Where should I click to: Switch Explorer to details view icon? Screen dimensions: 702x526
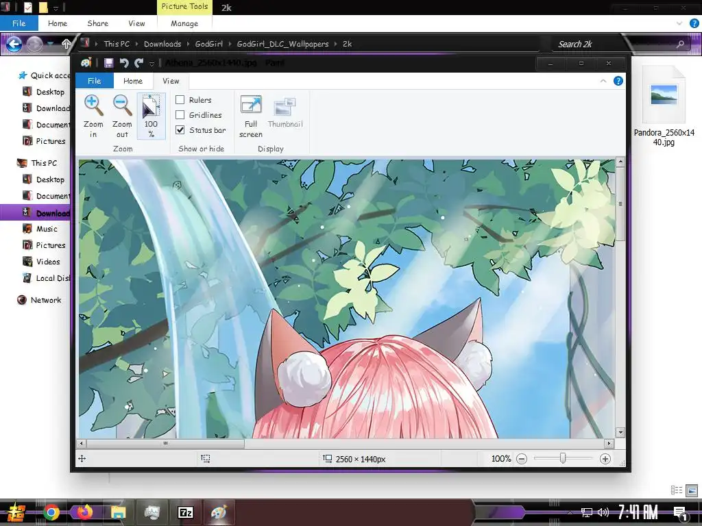point(677,490)
